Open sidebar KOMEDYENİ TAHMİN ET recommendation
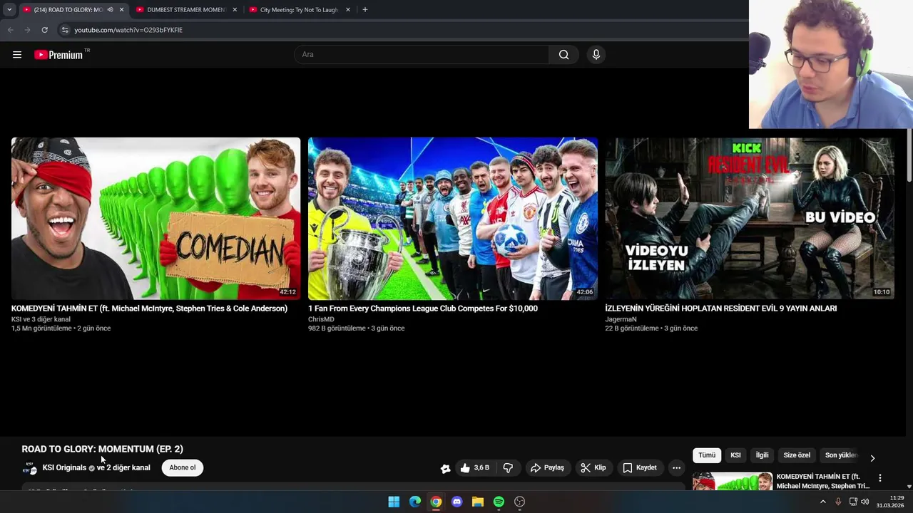913x513 pixels. [x=823, y=481]
